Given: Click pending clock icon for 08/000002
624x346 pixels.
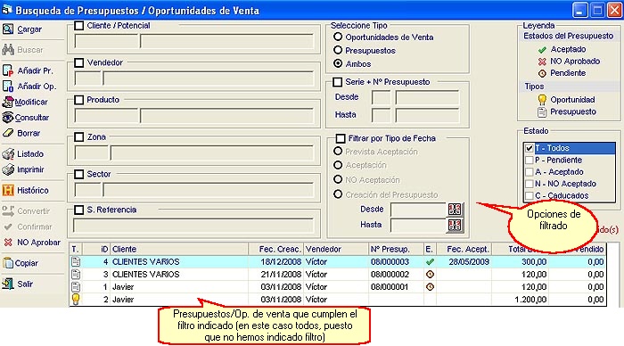Looking at the screenshot, I should point(430,275).
